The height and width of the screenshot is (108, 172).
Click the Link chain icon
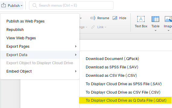[x=93, y=27]
